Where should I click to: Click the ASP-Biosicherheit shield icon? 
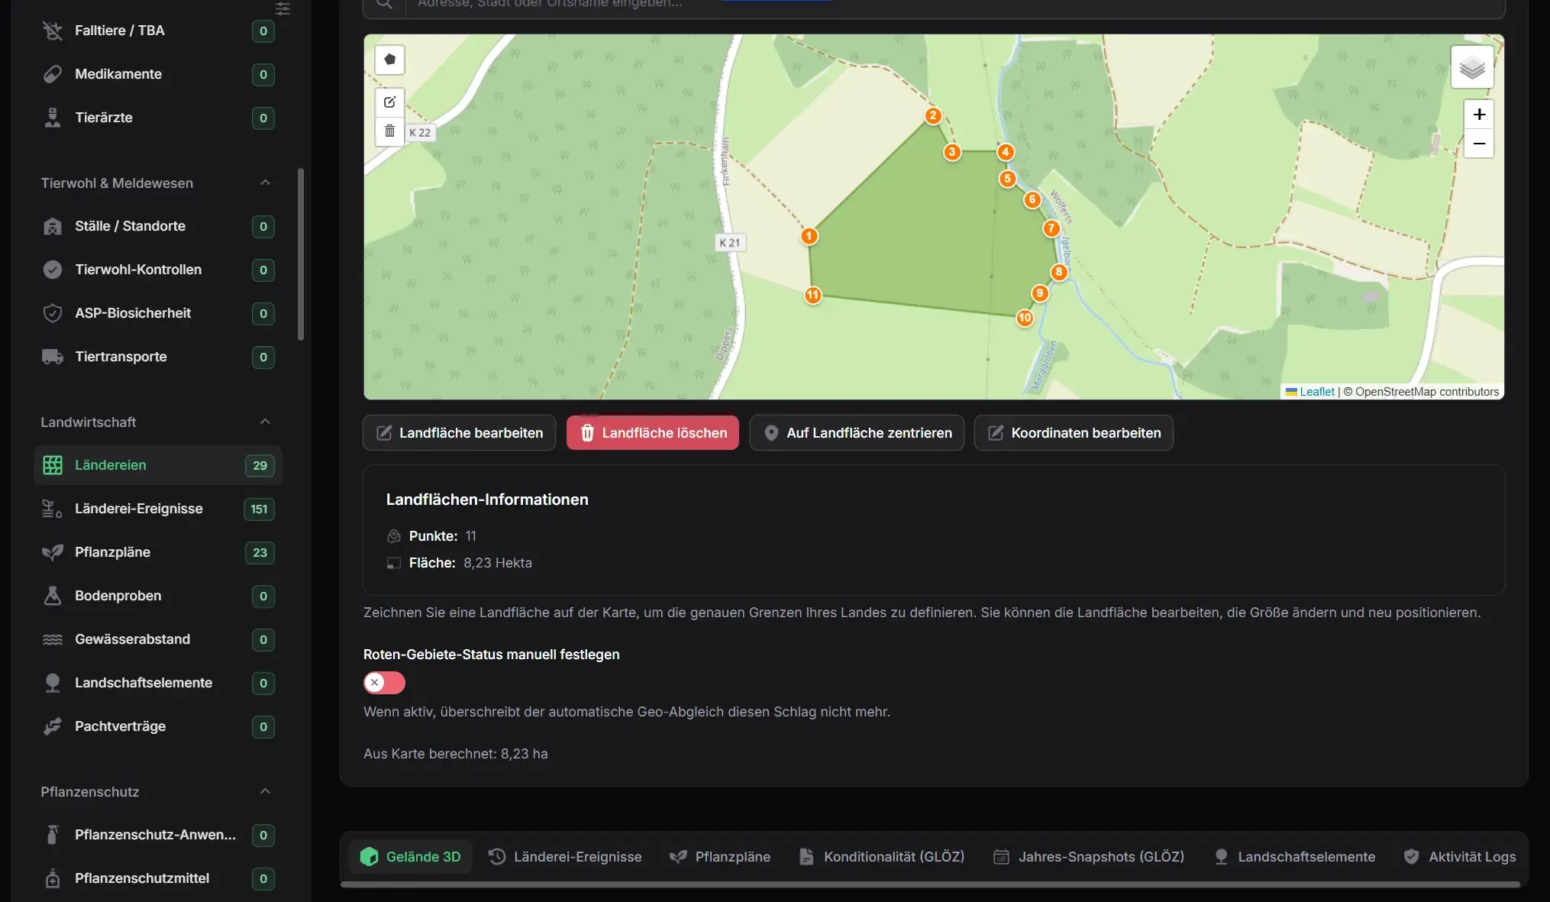(52, 313)
